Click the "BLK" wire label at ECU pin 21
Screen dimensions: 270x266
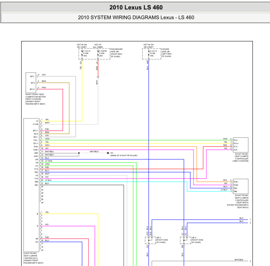tap(47, 183)
